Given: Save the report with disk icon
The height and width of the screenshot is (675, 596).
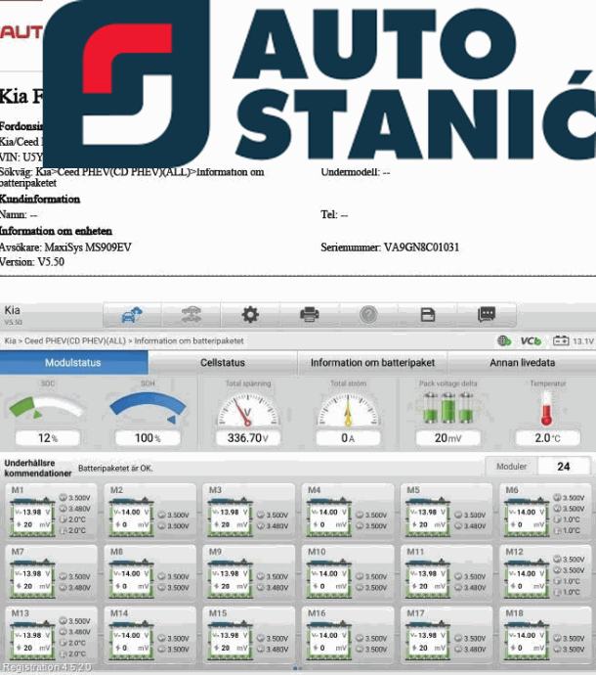Looking at the screenshot, I should click(x=427, y=315).
